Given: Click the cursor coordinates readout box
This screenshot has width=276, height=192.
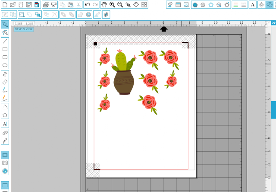Looking at the screenshot, I should [24, 23].
